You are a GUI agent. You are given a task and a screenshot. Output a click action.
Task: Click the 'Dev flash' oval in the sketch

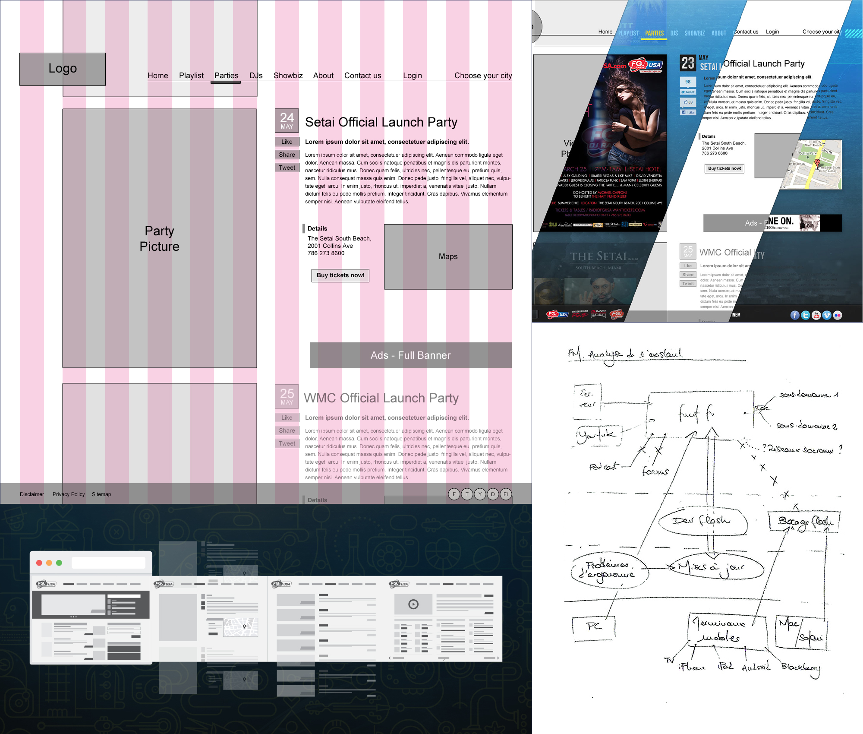tap(703, 521)
